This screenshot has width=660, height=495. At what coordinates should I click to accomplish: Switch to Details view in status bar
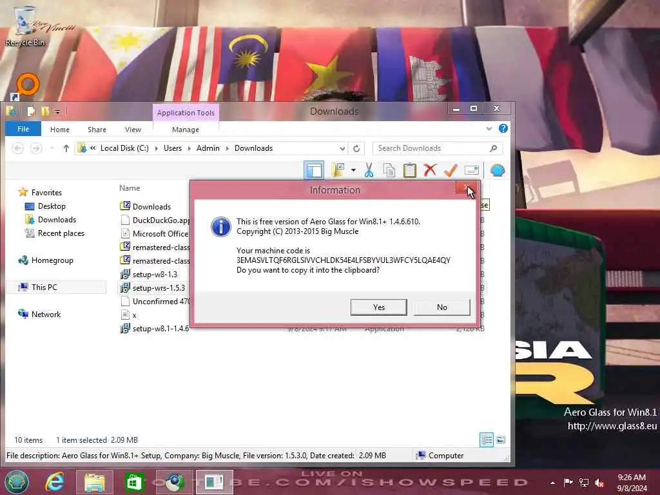[487, 440]
